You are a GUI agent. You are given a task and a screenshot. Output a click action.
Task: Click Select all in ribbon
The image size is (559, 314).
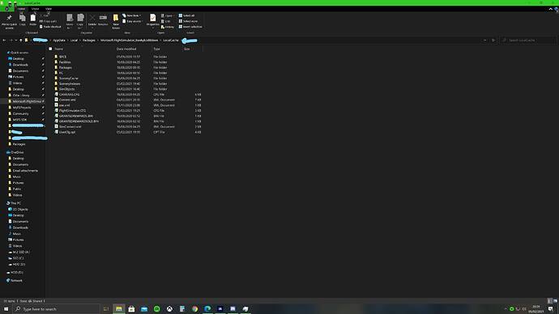[x=187, y=15]
